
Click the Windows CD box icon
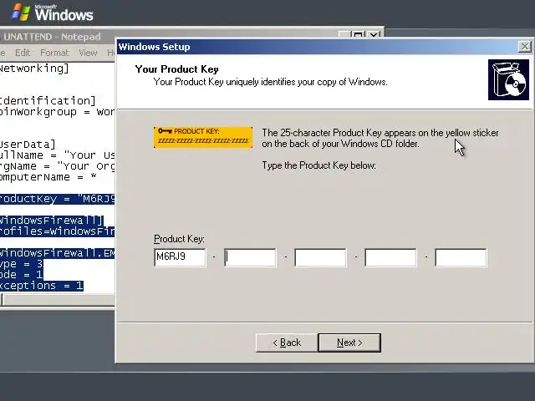[508, 80]
